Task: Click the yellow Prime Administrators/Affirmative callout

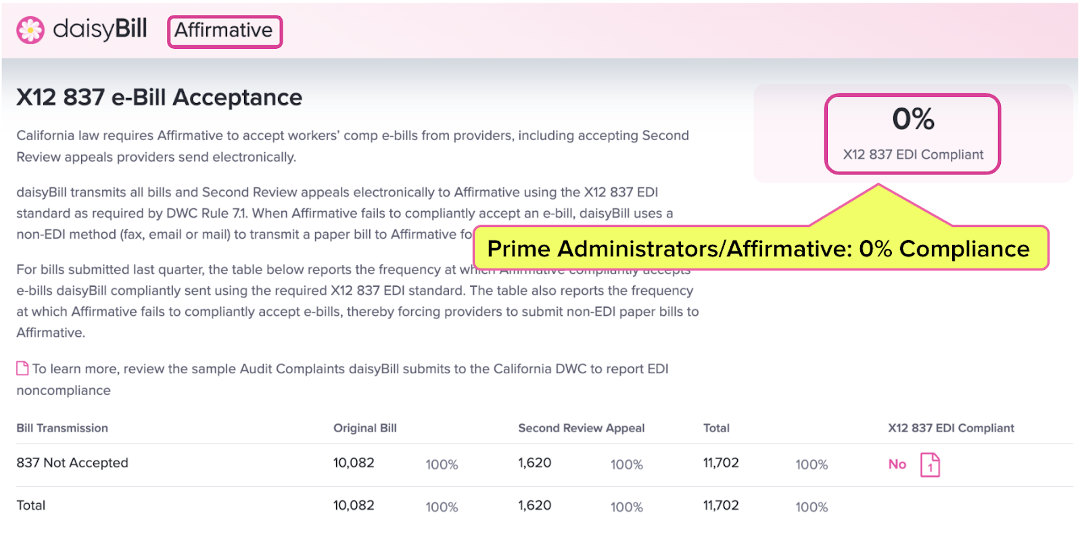Action: (x=761, y=248)
